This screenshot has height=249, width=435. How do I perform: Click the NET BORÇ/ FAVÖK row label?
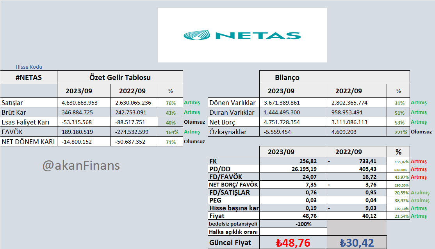click(234, 184)
